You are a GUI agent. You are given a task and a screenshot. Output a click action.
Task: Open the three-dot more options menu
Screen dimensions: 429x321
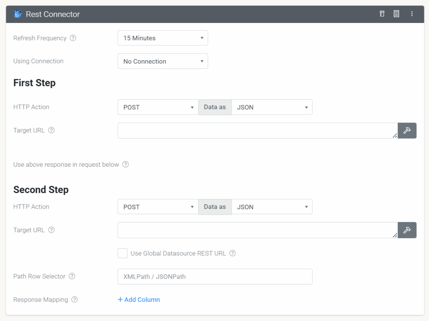pos(412,14)
